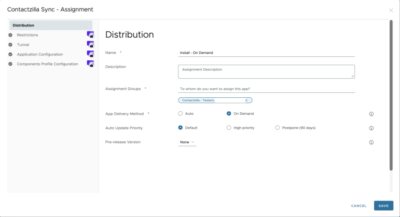Click the Name field with Install - On Demand

coord(266,53)
